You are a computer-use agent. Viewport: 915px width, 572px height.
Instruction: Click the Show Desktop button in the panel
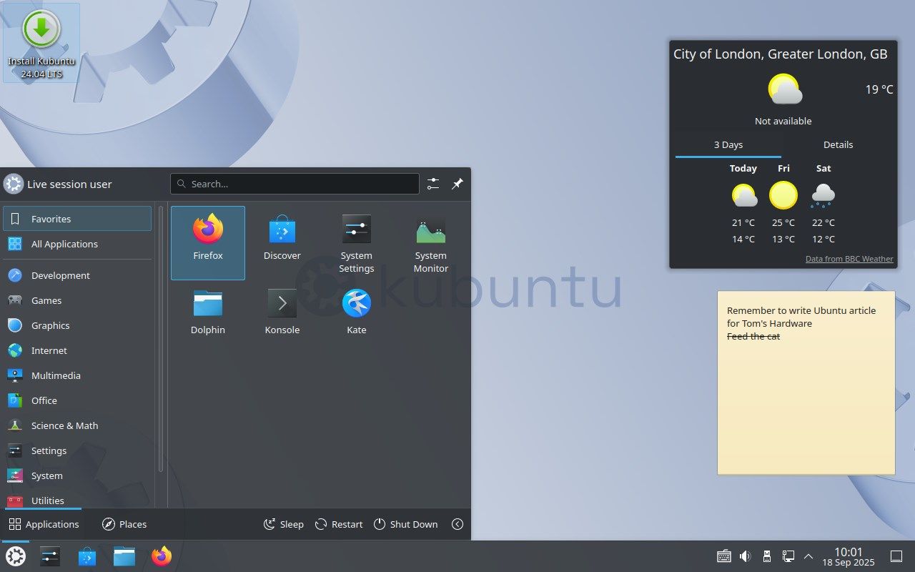pos(896,556)
